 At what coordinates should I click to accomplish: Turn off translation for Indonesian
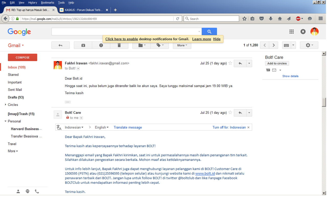click(x=229, y=127)
